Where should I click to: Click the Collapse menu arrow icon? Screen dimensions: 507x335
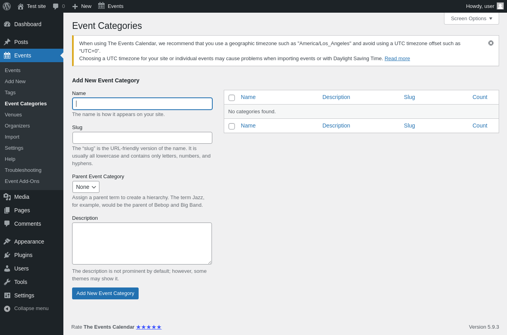[7, 308]
